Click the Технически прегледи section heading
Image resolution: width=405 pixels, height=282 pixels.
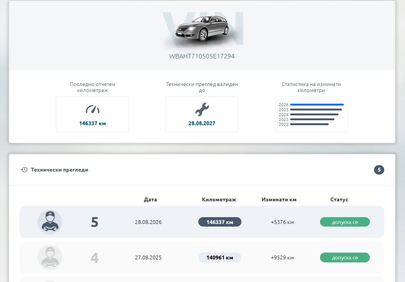59,170
